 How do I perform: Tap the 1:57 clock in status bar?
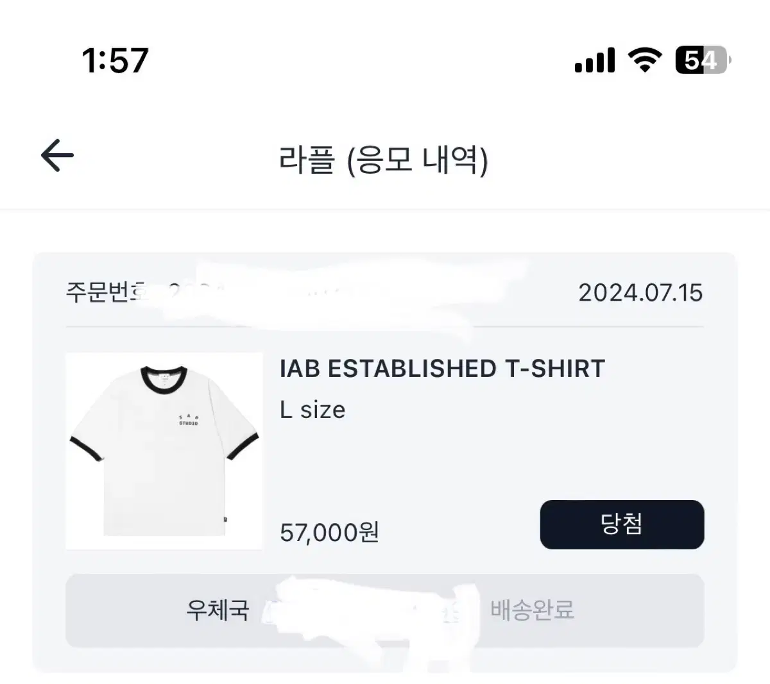(x=115, y=60)
